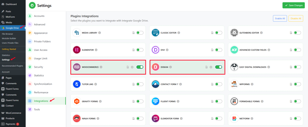This screenshot has width=308, height=127.
Task: Click the Easy Digital Downloads logo
Action: pyautogui.click(x=234, y=67)
